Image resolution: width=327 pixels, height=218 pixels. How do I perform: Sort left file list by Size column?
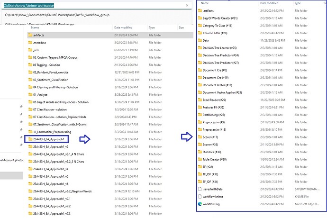181,27
